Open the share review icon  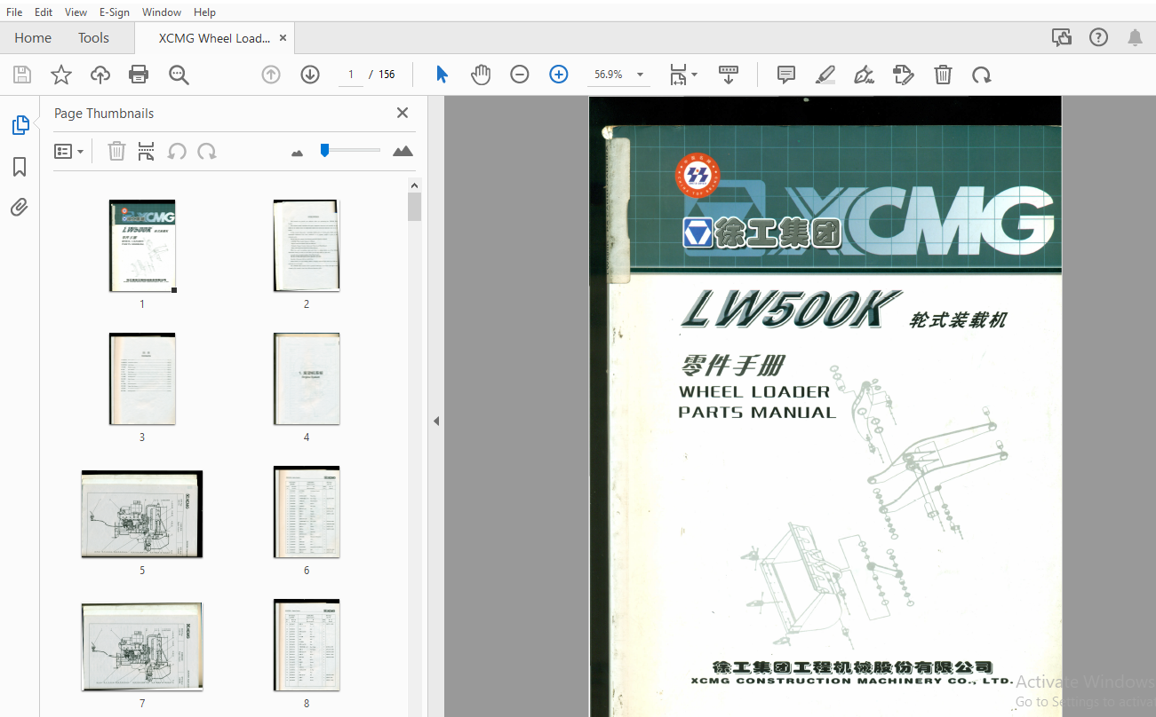[1061, 37]
